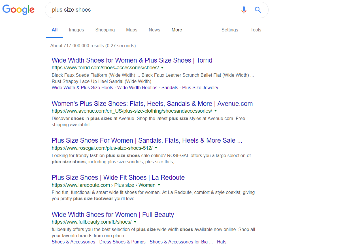347x244 pixels.
Task: Open Shoes & Accessories sitelink under Full Beauty
Action: tap(73, 241)
